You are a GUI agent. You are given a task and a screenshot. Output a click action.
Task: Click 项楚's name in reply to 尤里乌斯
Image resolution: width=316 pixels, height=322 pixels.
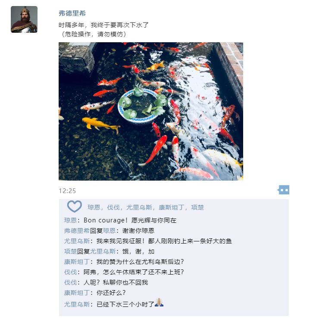pos(70,251)
